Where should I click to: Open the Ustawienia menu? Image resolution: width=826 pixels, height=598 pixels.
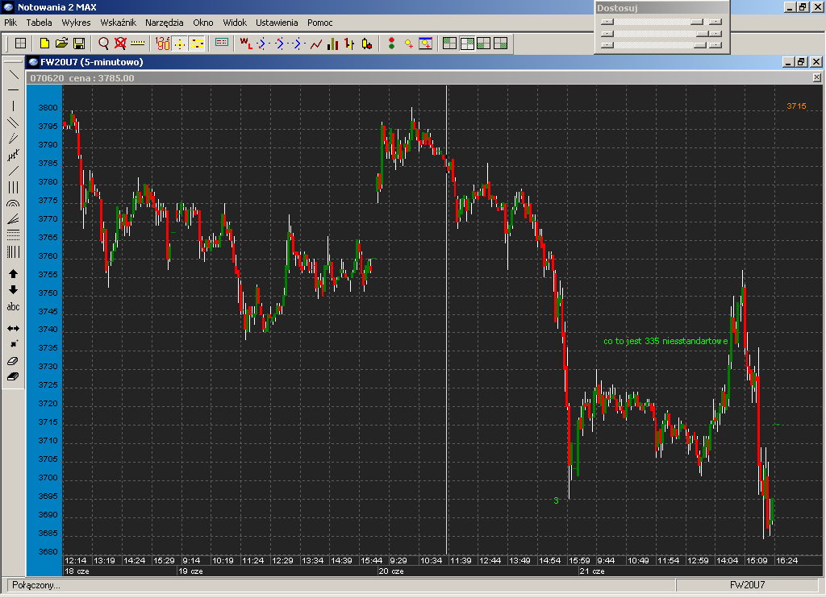(277, 23)
